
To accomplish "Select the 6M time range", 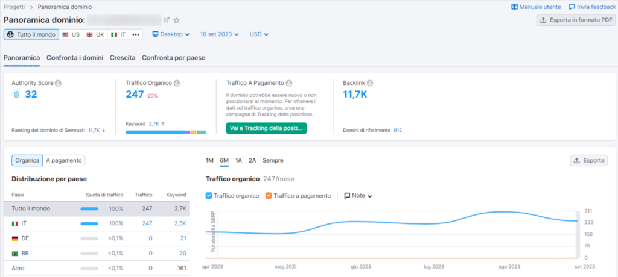I will pos(225,161).
